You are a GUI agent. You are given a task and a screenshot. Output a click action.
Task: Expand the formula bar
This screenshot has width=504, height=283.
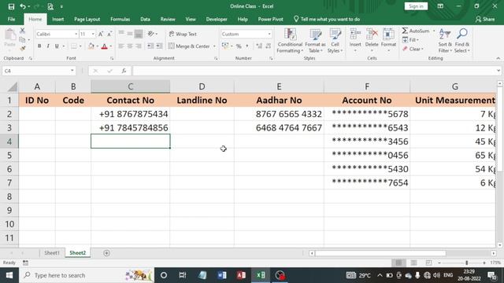(498, 71)
